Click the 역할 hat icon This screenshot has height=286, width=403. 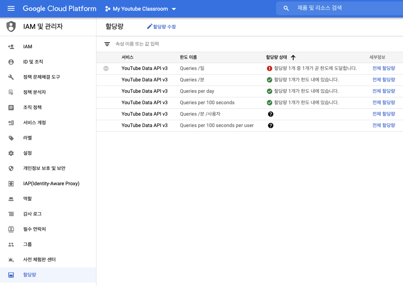[x=11, y=199]
